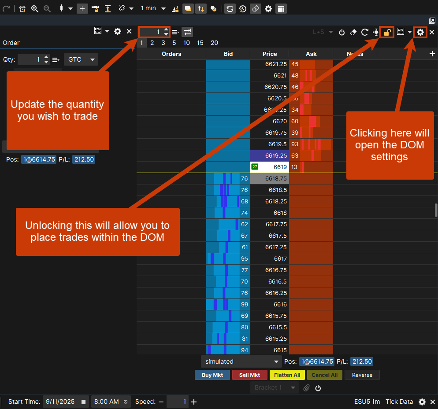Click the eraser icon in DOM toolbar
Screen dimensions: 438x409
[x=353, y=32]
